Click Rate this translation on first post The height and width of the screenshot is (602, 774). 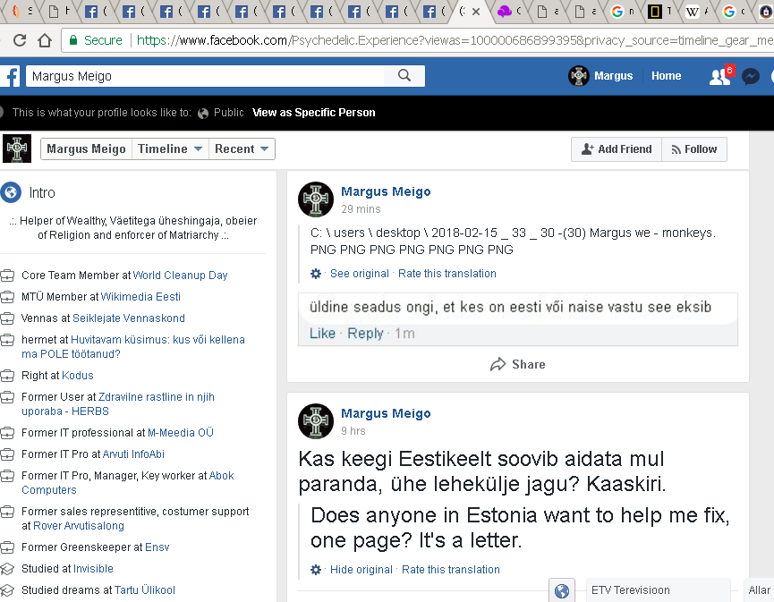tap(447, 274)
